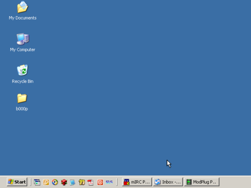The height and width of the screenshot is (188, 251).
Task: Launch Windows Media Player from quick launch
Action: point(55,182)
